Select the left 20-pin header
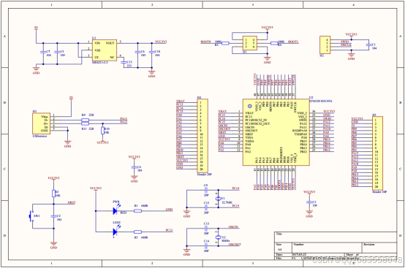The image size is (405, 268). (x=202, y=136)
